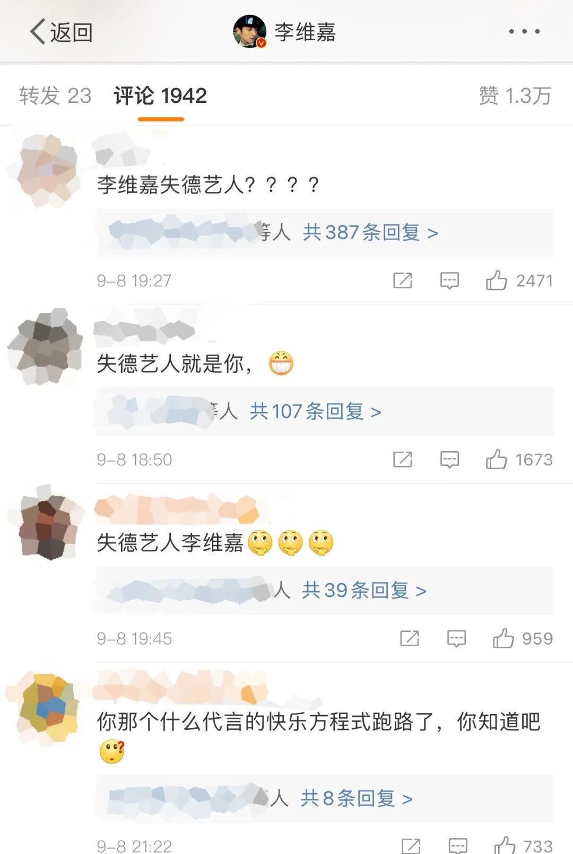
Task: Expand 共39条回复 replies
Action: point(364,590)
